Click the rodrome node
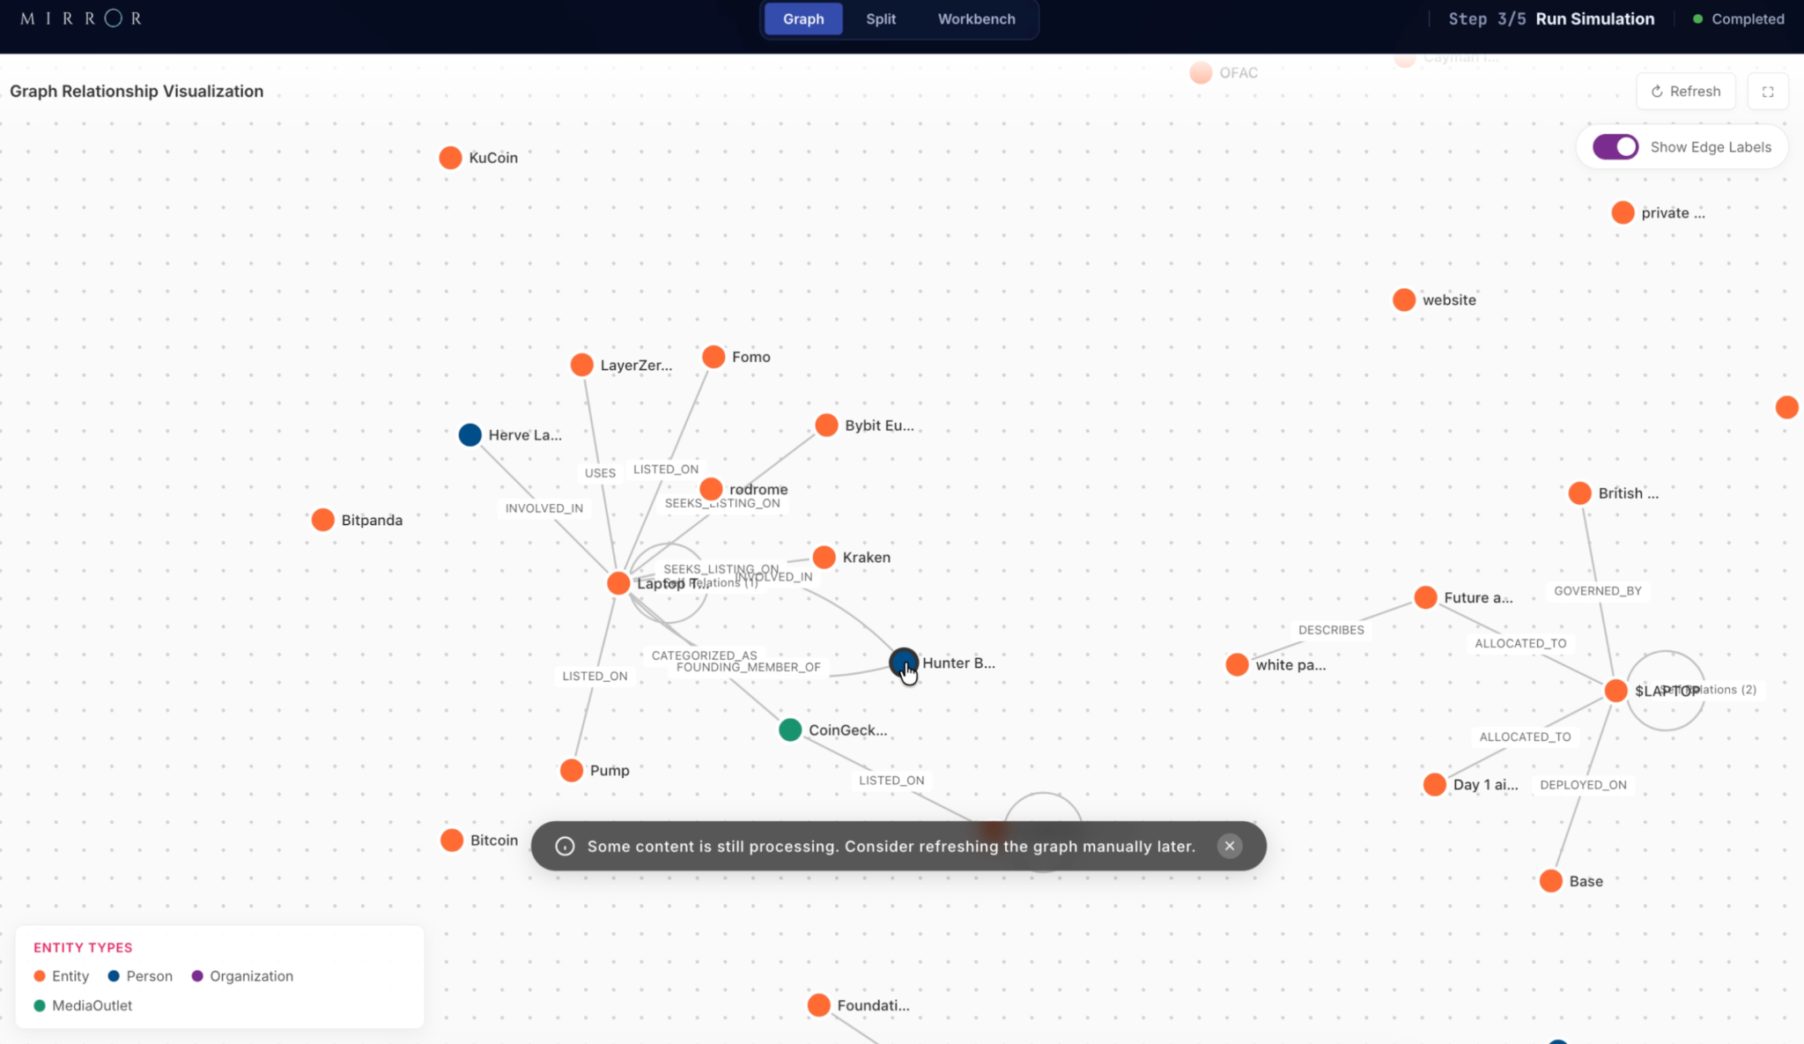 pyautogui.click(x=711, y=489)
